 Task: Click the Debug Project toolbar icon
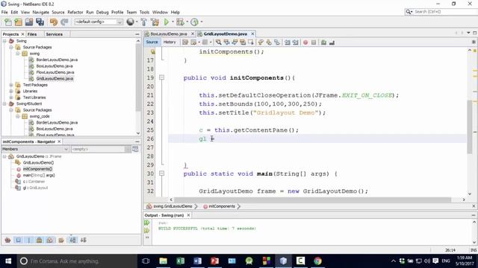[180, 22]
